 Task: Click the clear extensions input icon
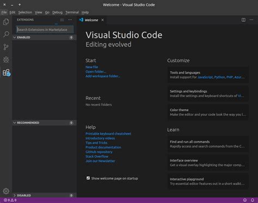tap(62, 20)
